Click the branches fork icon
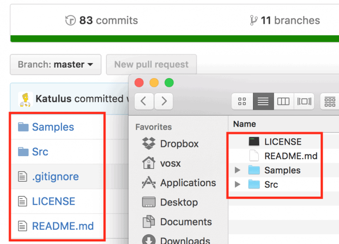 253,21
